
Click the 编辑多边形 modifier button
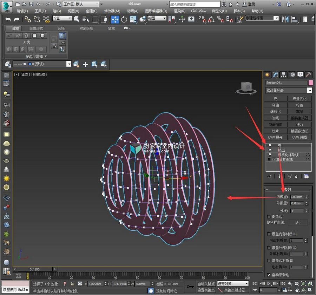point(300,131)
